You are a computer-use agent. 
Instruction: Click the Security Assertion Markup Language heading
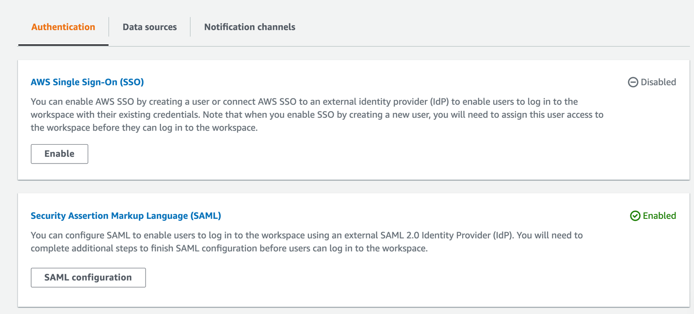126,215
